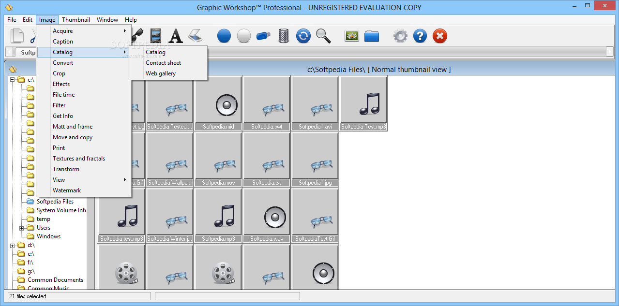Click the app icon in the title bar
619x306 pixels.
[9, 7]
